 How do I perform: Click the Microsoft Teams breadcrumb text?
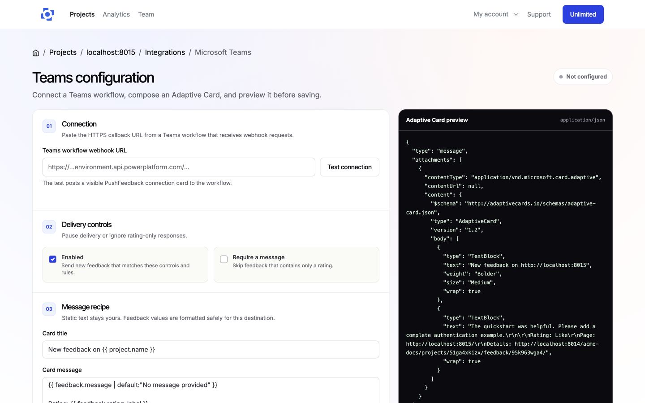tap(223, 52)
